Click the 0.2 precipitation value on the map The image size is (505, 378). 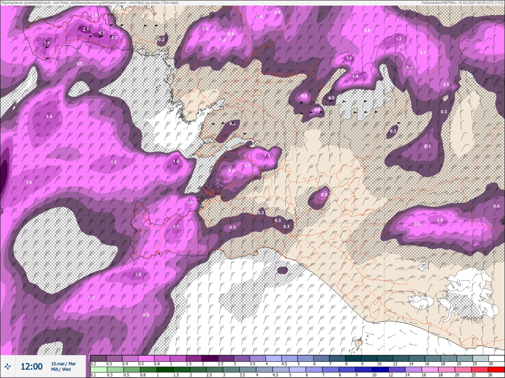[161, 39]
